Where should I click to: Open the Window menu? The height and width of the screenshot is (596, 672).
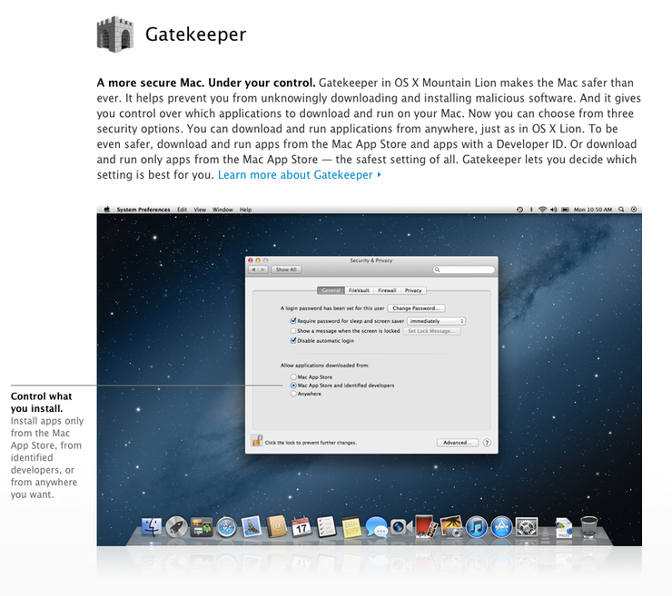(222, 210)
